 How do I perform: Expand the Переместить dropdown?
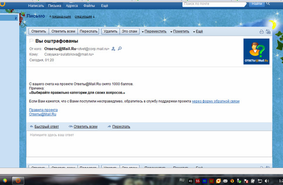point(154,32)
